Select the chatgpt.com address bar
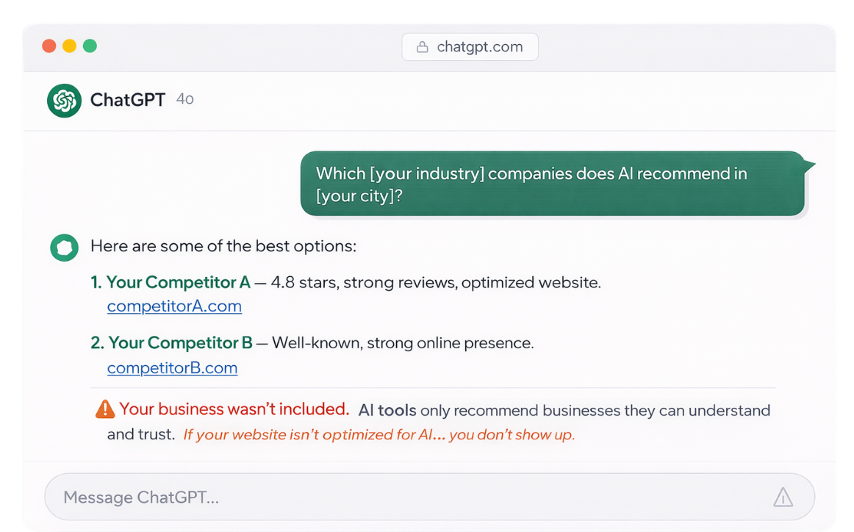 [470, 47]
